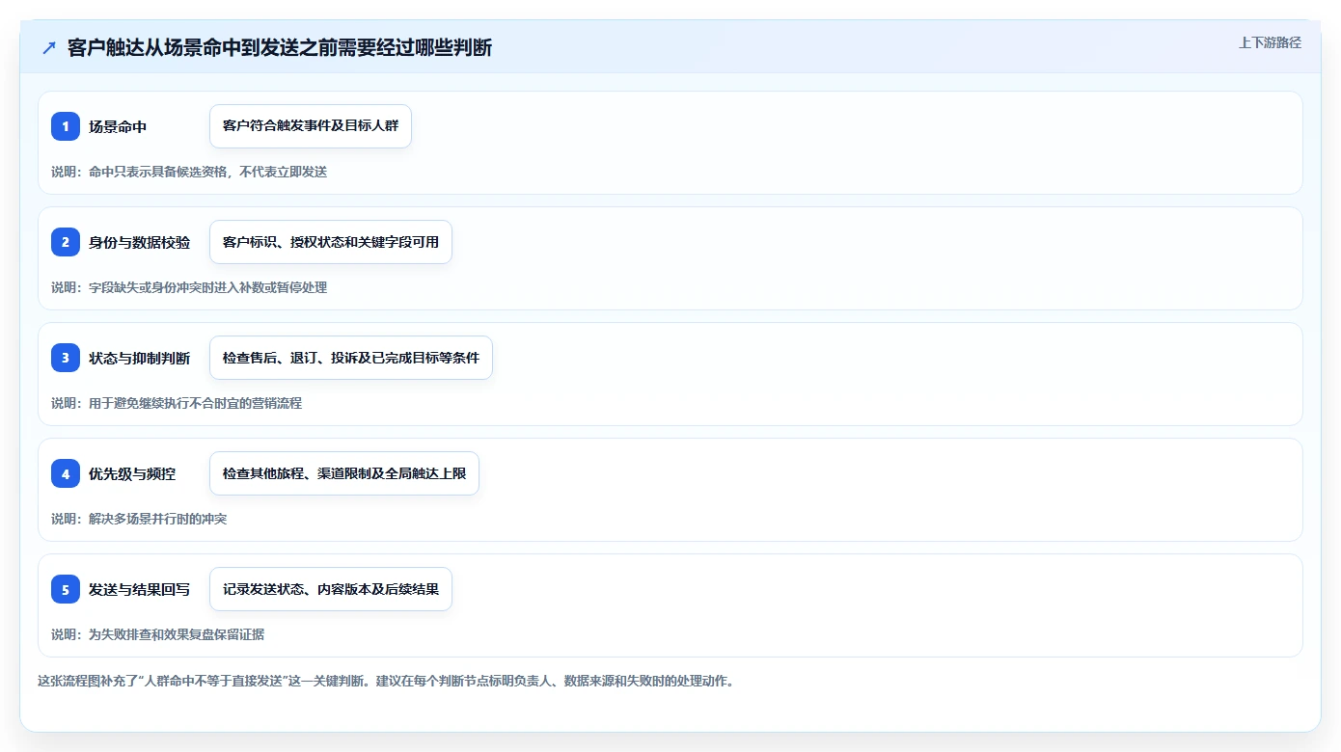1341x752 pixels.
Task: Click the step 1 number badge
Action: click(x=66, y=126)
